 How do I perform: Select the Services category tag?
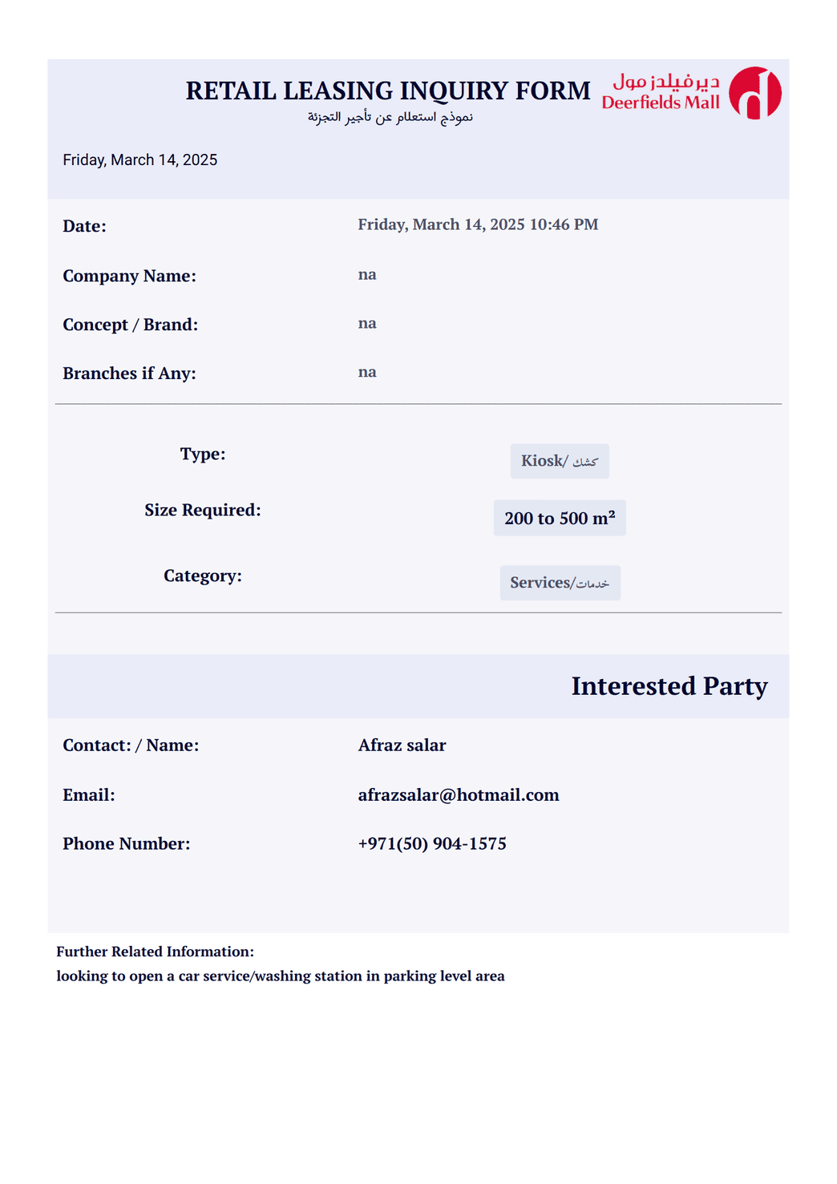pyautogui.click(x=560, y=583)
